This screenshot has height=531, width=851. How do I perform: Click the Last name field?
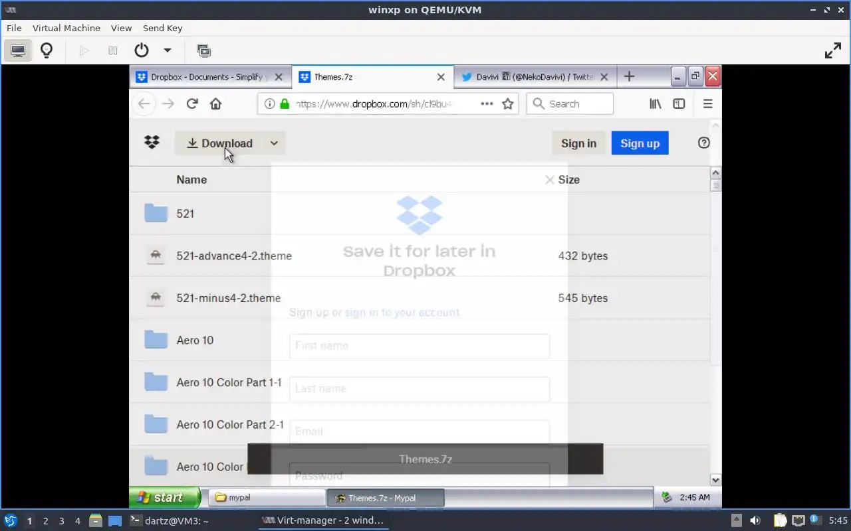point(420,389)
